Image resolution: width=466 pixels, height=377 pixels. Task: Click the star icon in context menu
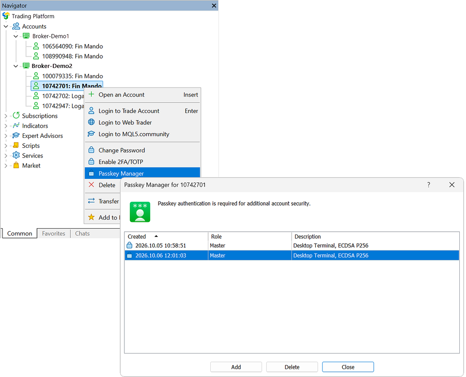click(92, 217)
